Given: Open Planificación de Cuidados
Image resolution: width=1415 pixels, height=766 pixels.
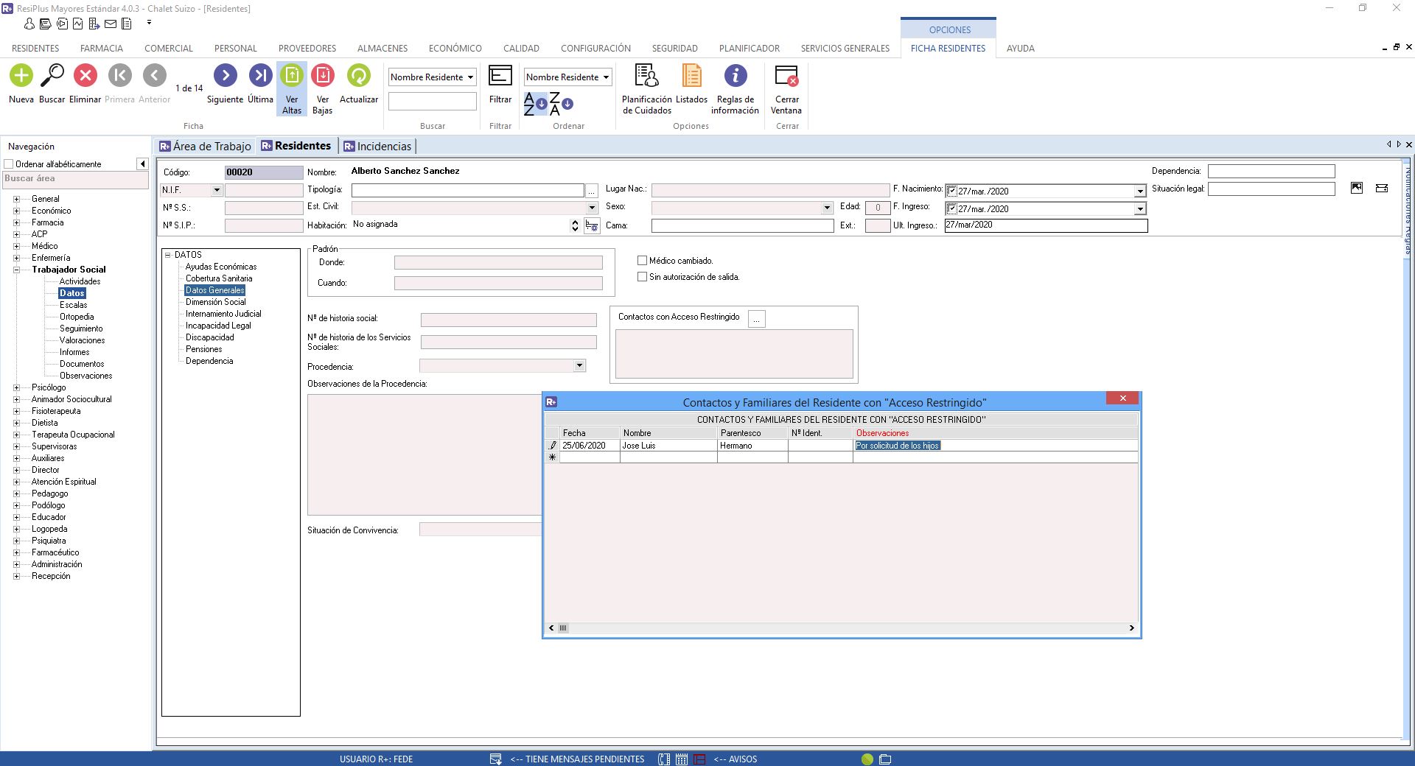Looking at the screenshot, I should [646, 75].
